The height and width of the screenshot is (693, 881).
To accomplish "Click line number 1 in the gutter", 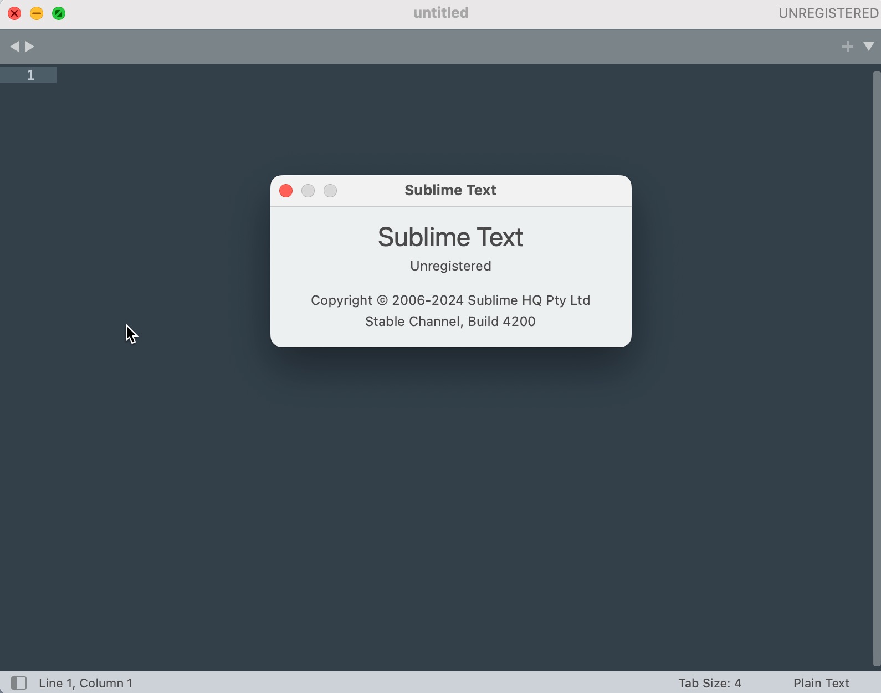I will pos(30,75).
